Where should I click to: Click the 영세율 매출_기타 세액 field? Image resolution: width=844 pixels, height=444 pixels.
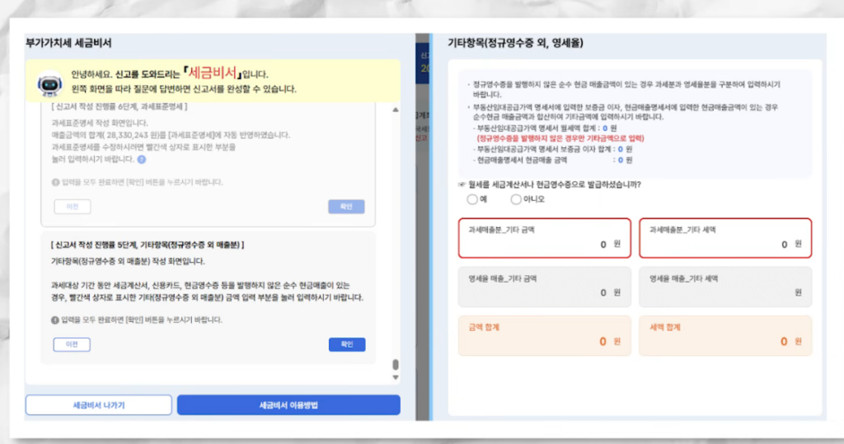[725, 287]
